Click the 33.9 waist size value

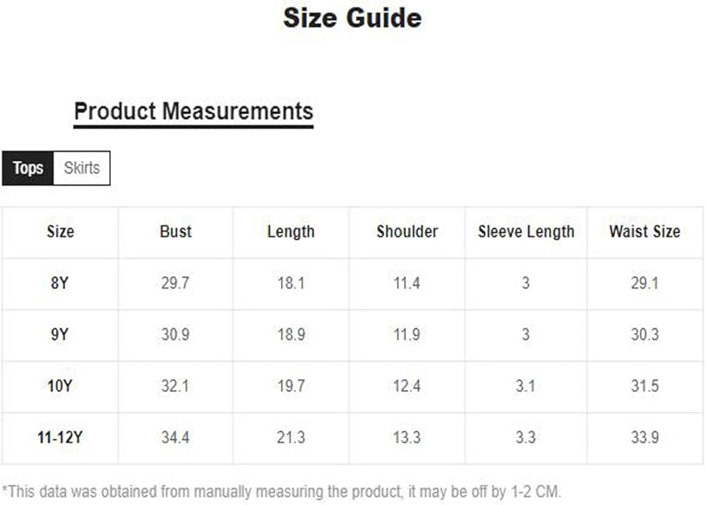(645, 437)
